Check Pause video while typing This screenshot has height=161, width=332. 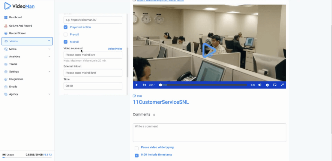click(137, 148)
